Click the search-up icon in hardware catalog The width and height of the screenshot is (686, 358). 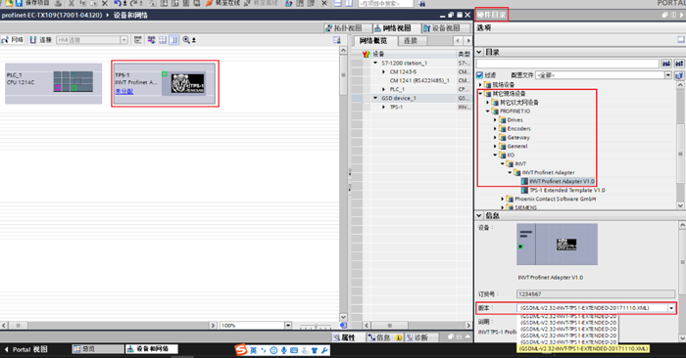tap(679, 64)
